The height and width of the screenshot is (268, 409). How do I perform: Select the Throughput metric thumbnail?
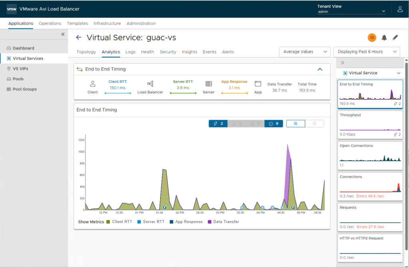(x=370, y=124)
